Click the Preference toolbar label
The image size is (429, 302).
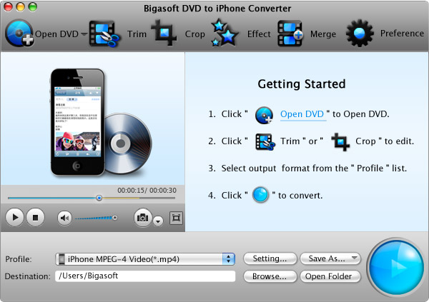coord(402,34)
